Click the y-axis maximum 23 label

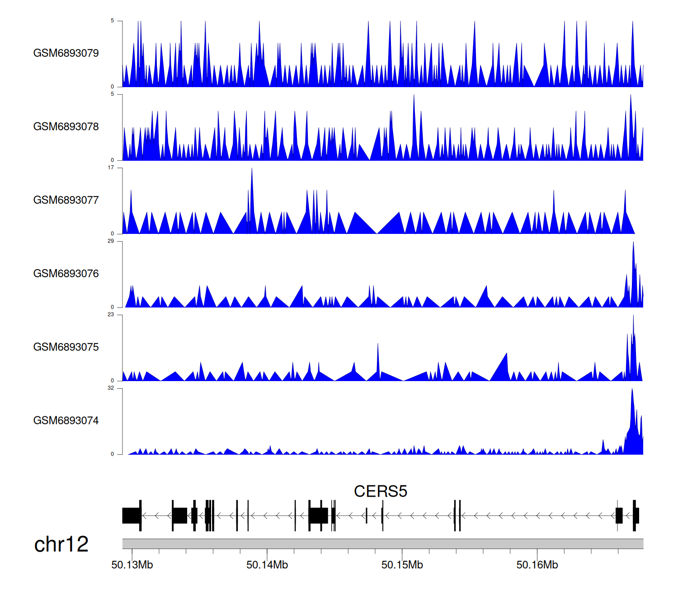tap(111, 315)
